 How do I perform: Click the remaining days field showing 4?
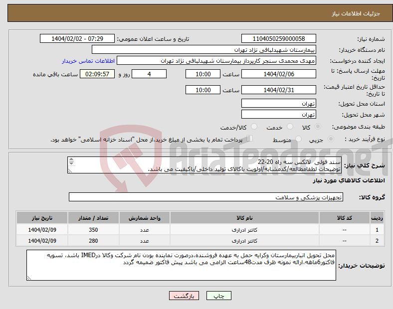[149, 74]
